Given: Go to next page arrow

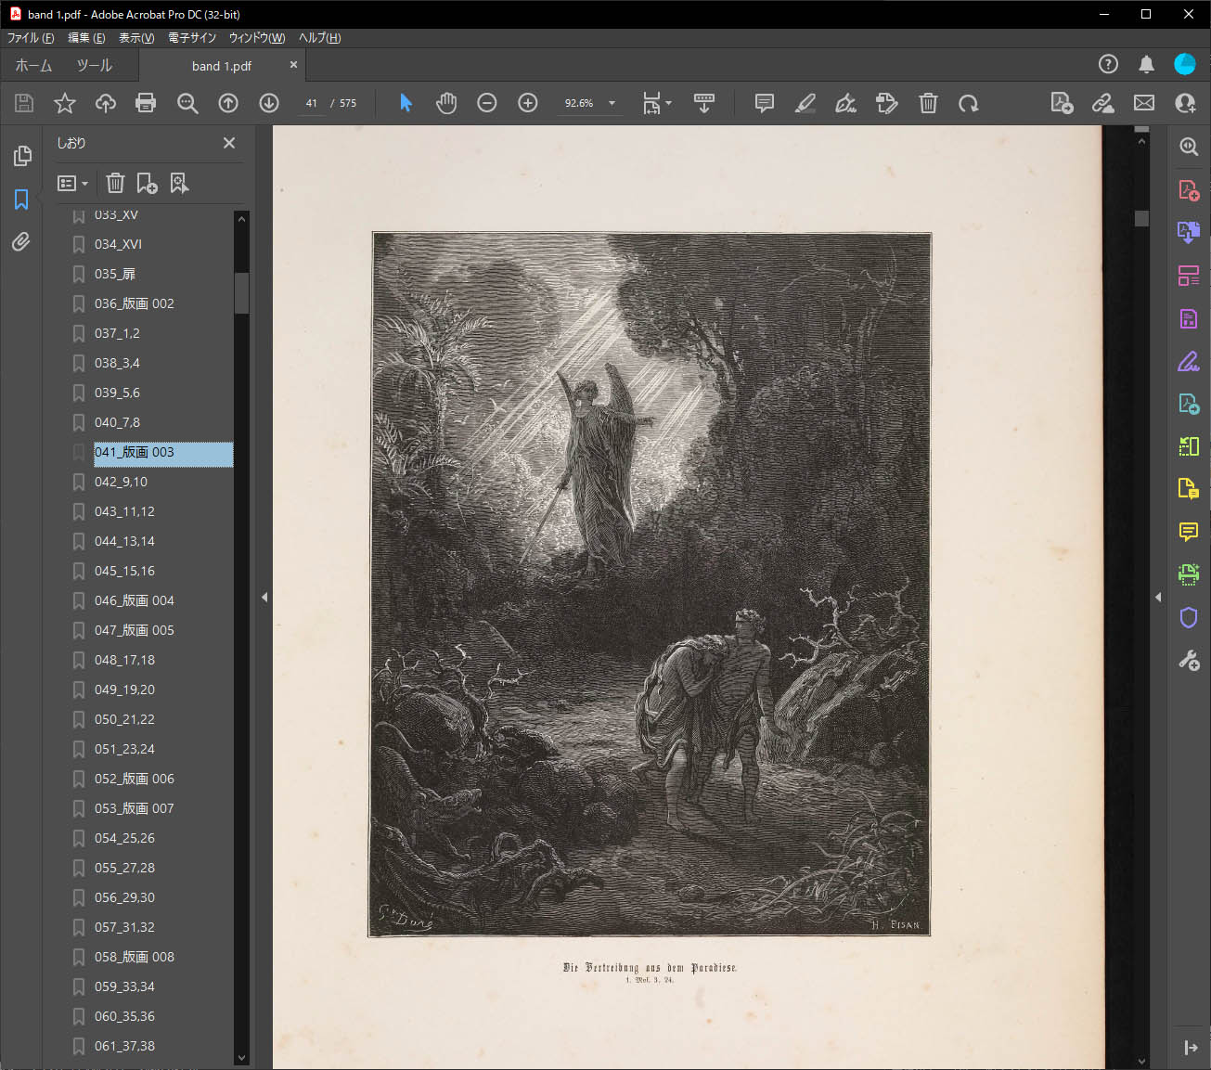Looking at the screenshot, I should click(269, 103).
